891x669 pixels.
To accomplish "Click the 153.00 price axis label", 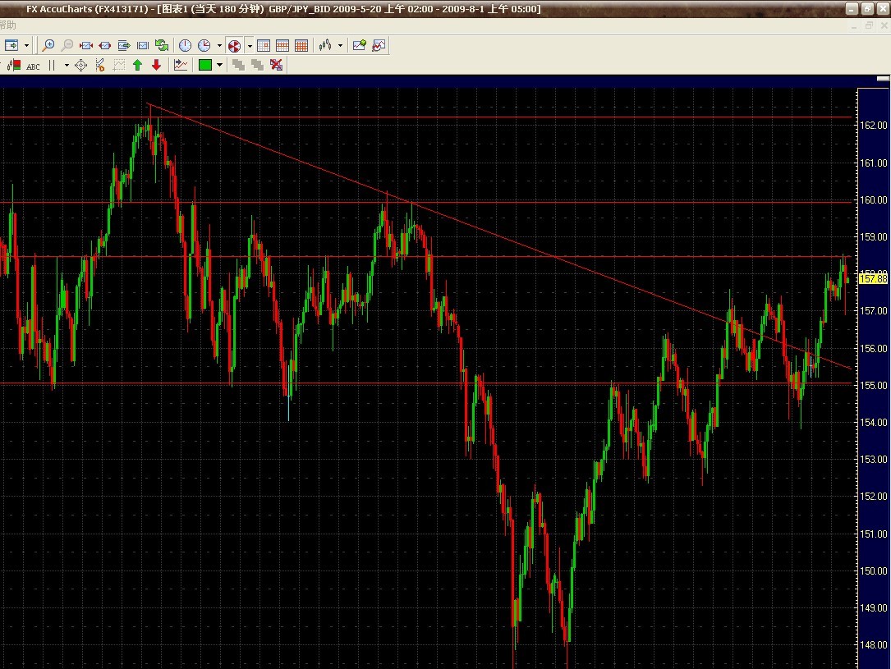I will (x=874, y=459).
